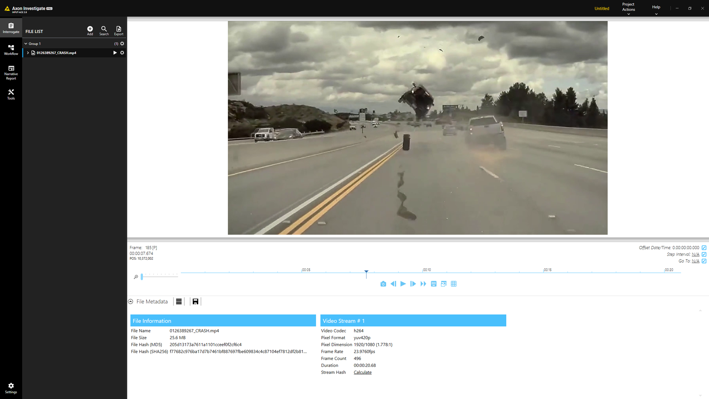Open the keyboard shortcuts icon
This screenshot has height=399, width=709.
434,284
